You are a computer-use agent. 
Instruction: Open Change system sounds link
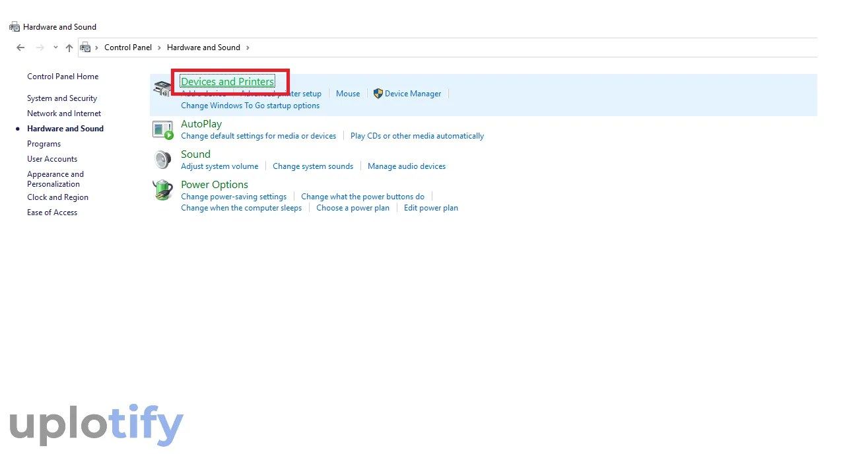[313, 166]
